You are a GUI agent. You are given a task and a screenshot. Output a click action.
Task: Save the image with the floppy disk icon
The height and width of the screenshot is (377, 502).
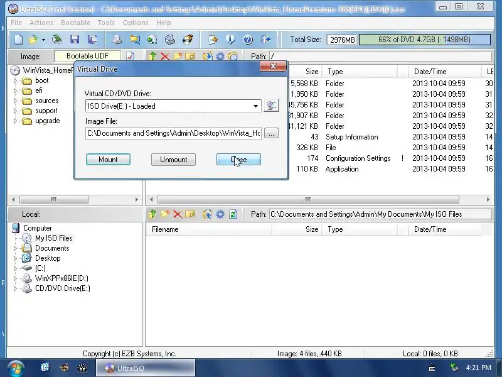pyautogui.click(x=75, y=40)
